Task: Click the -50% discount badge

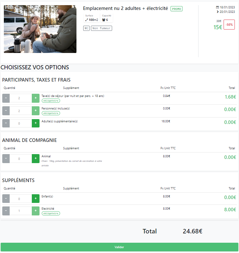Action: (229, 24)
